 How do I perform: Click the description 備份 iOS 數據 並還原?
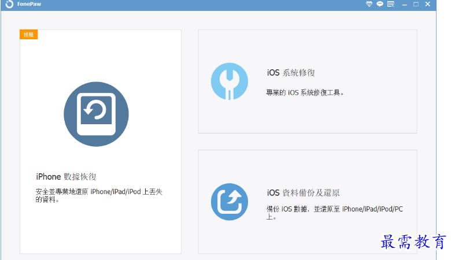click(335, 213)
